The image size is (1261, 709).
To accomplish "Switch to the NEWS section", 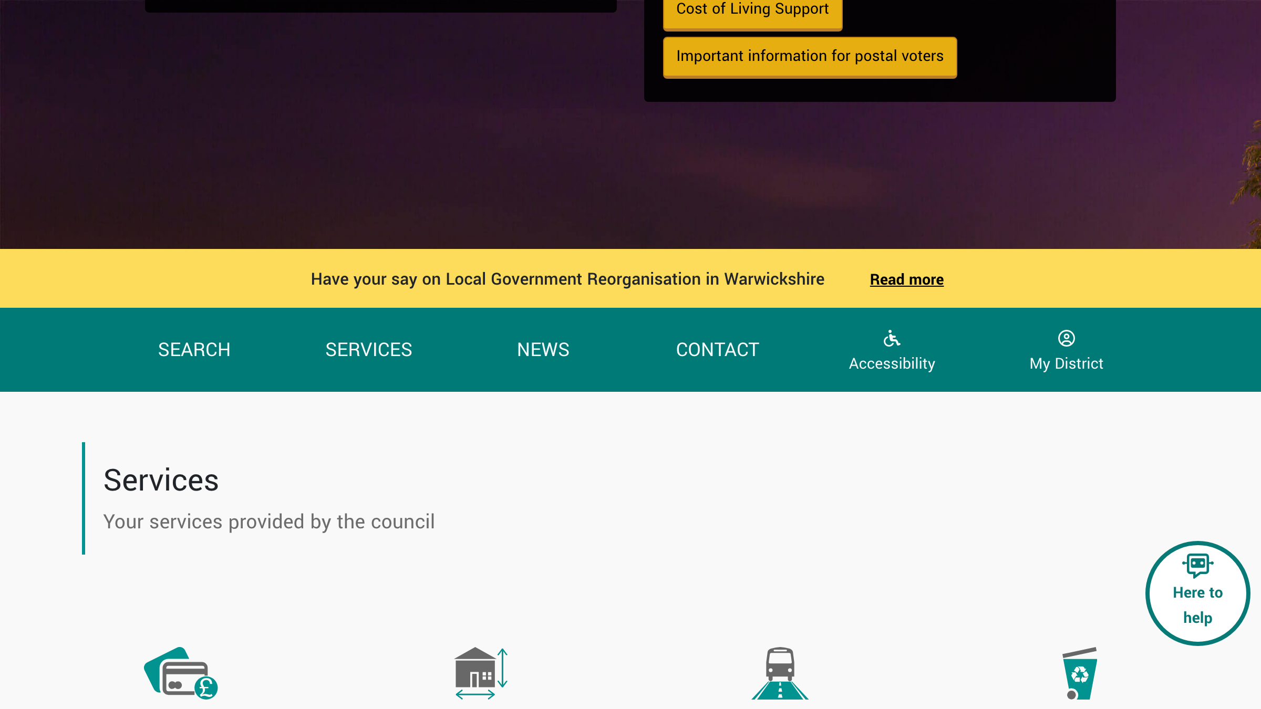I will click(543, 349).
